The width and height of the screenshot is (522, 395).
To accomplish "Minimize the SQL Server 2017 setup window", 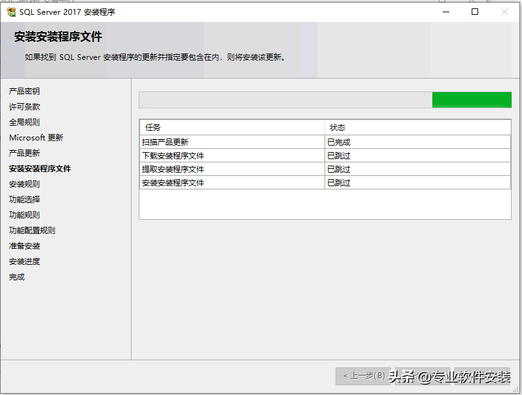I will (445, 12).
